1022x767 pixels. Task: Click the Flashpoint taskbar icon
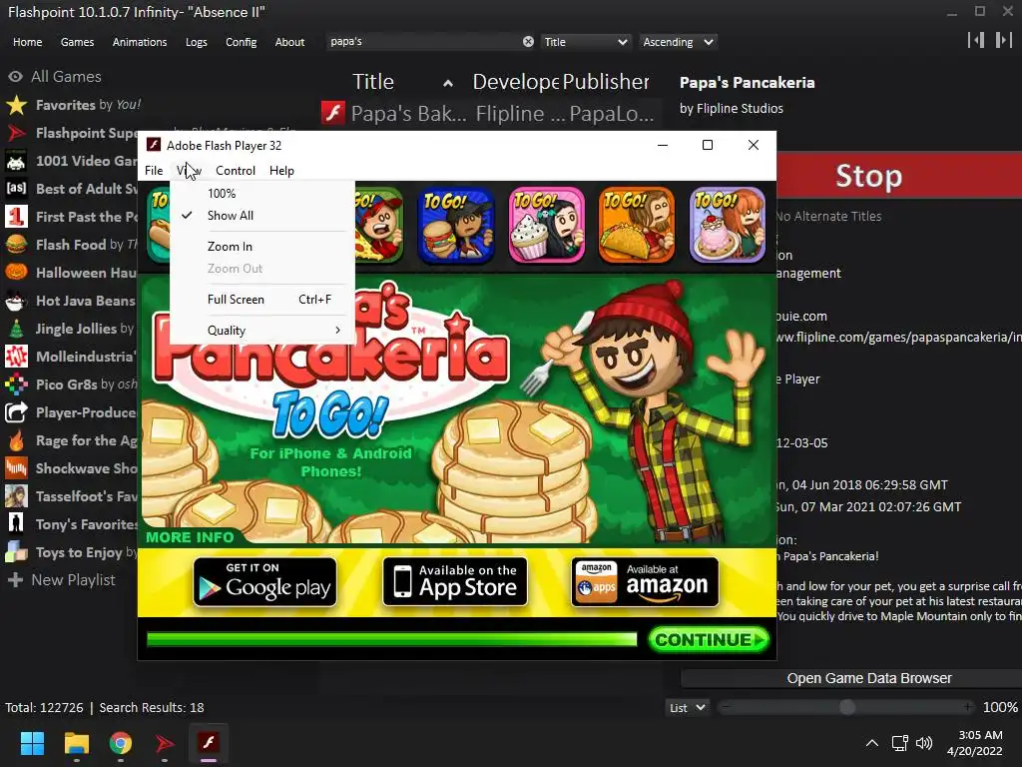tap(165, 743)
